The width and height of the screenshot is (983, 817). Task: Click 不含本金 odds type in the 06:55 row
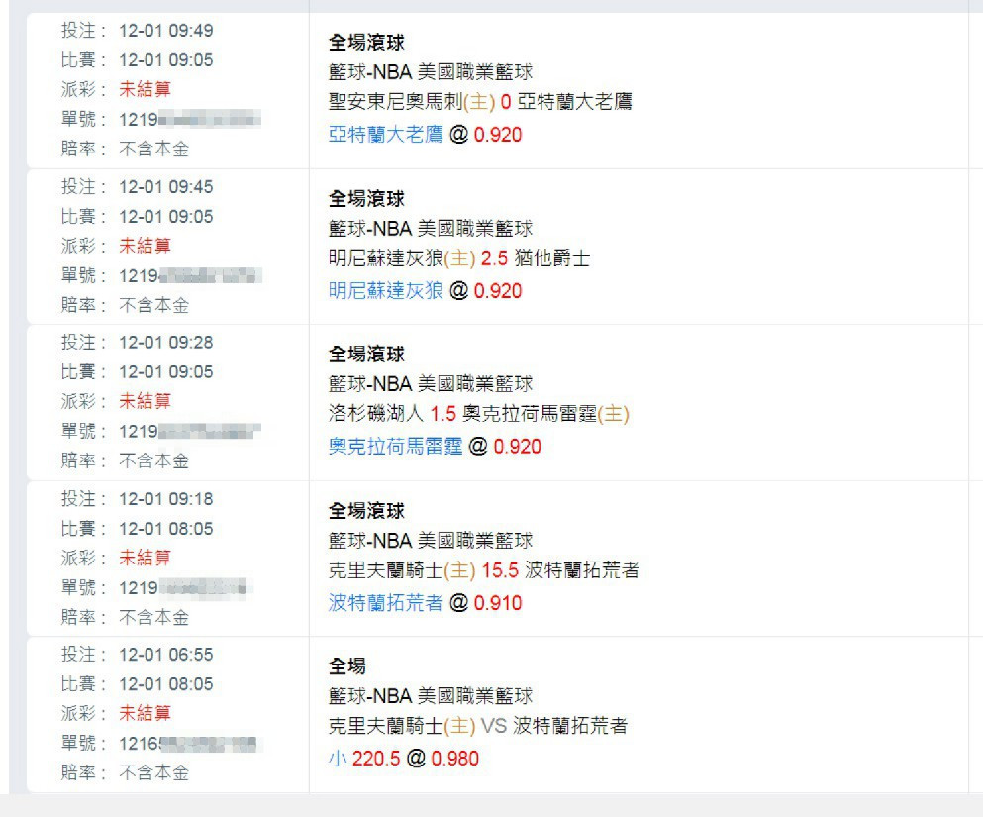pyautogui.click(x=154, y=773)
